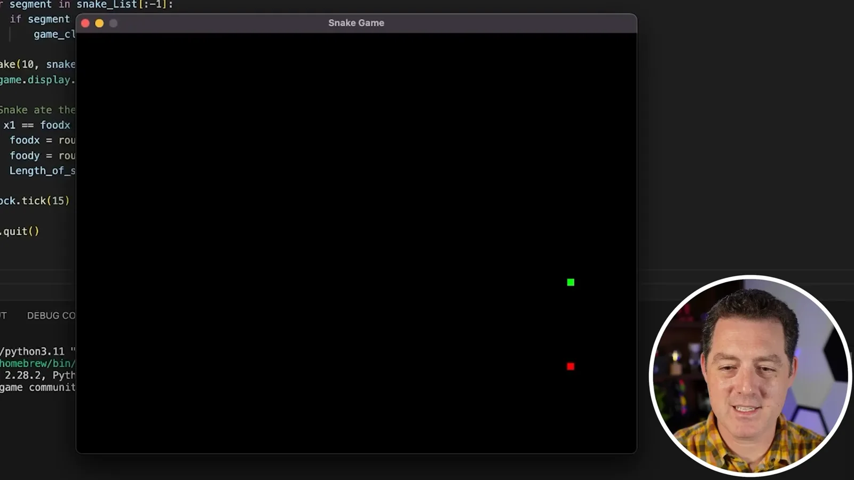The image size is (854, 480).
Task: Click the green snake head square
Action: pos(571,282)
